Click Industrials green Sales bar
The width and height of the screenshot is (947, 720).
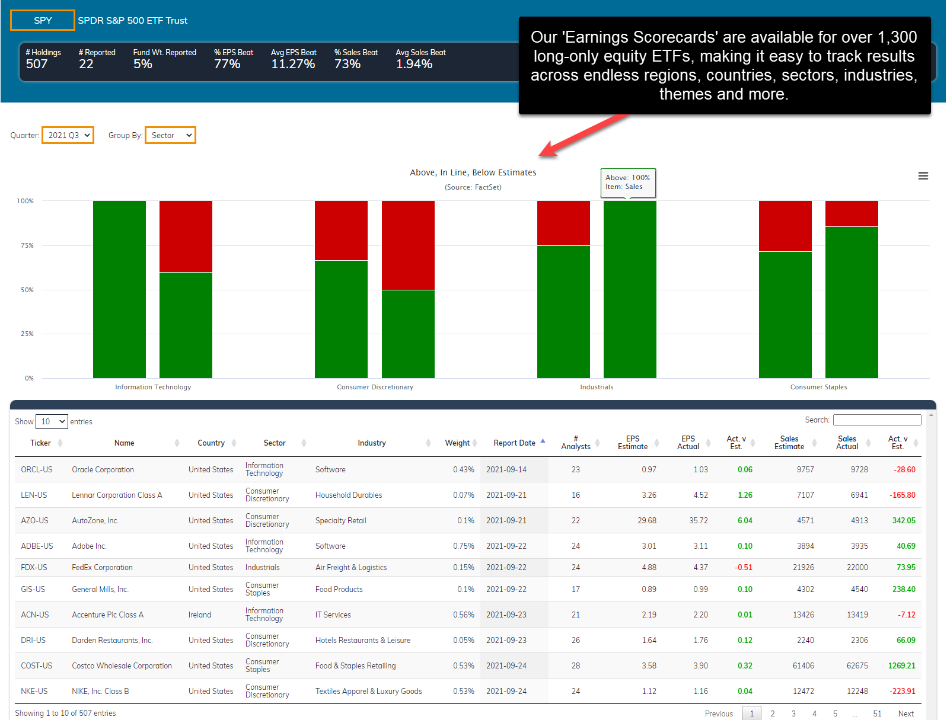[630, 289]
